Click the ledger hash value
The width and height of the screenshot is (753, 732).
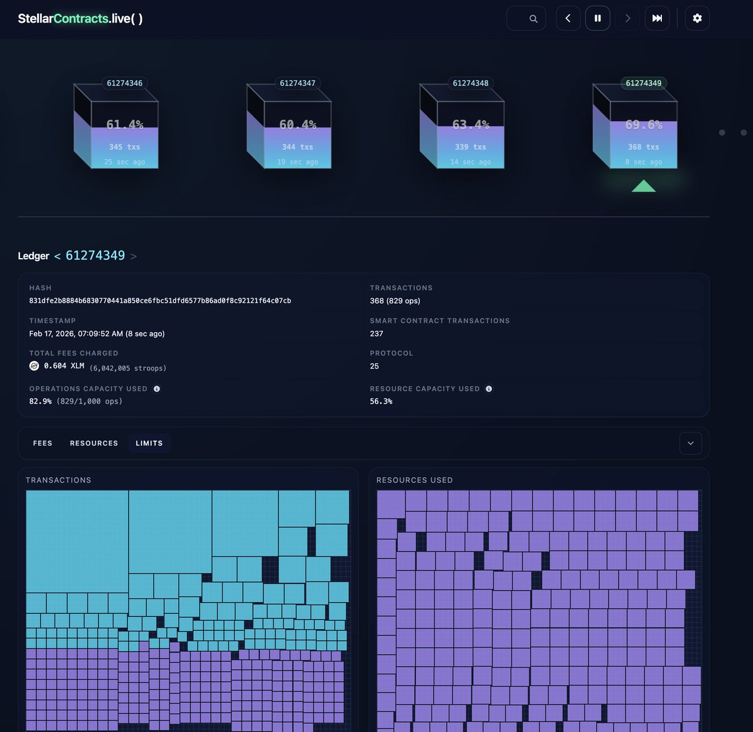coord(160,301)
